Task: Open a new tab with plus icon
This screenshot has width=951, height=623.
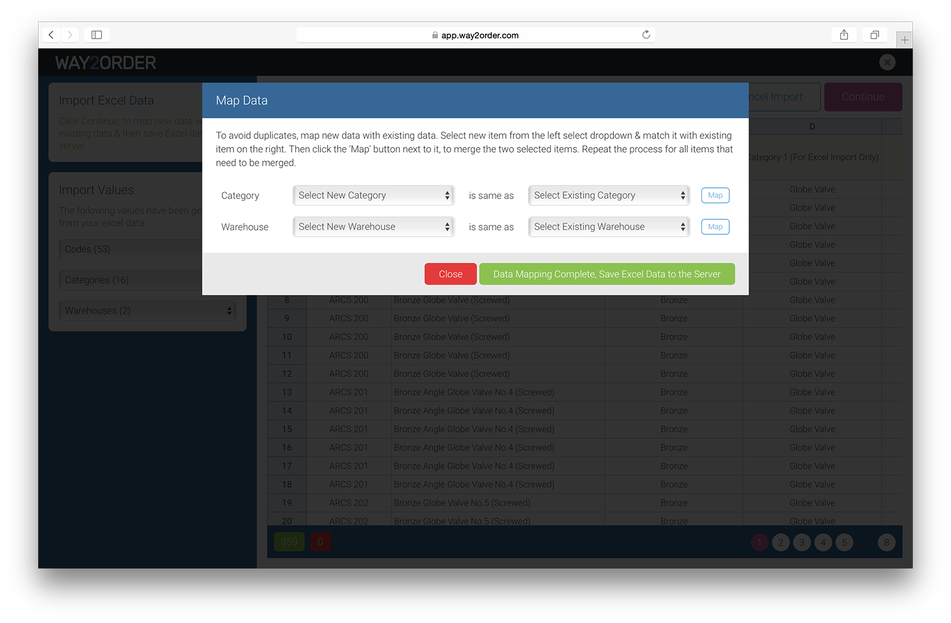Action: coord(904,40)
